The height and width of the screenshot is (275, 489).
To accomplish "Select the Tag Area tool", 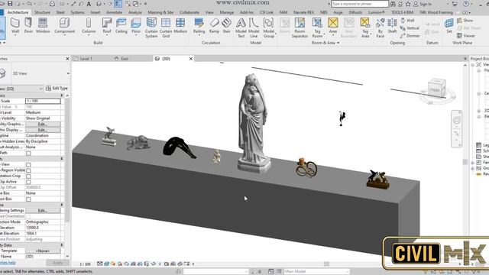I will pyautogui.click(x=365, y=27).
